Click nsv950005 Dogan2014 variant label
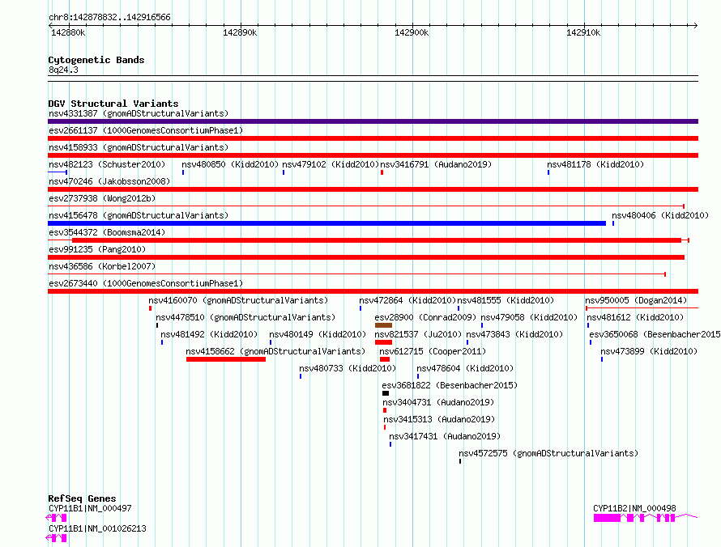 click(636, 300)
